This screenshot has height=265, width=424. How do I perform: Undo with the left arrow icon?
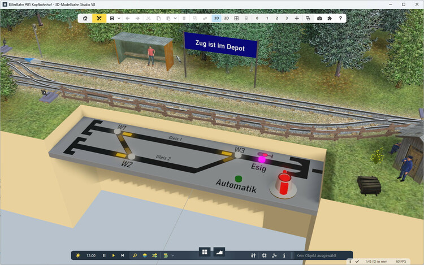(128, 19)
